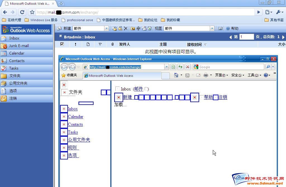Click Tasks link in IE window

pyautogui.click(x=73, y=132)
